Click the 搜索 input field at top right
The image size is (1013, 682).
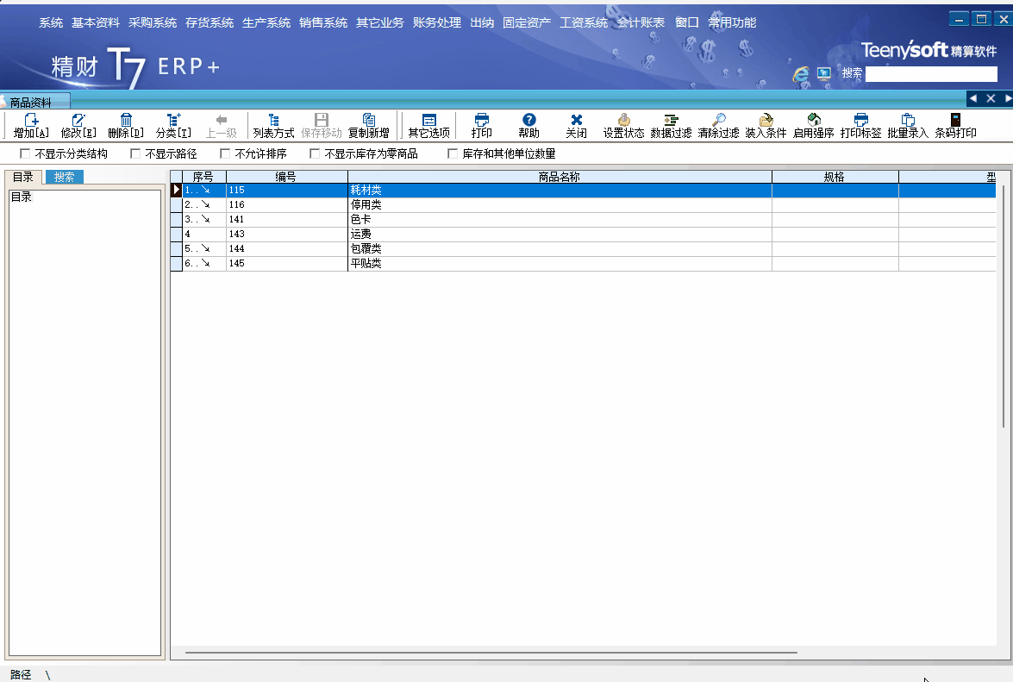click(931, 74)
